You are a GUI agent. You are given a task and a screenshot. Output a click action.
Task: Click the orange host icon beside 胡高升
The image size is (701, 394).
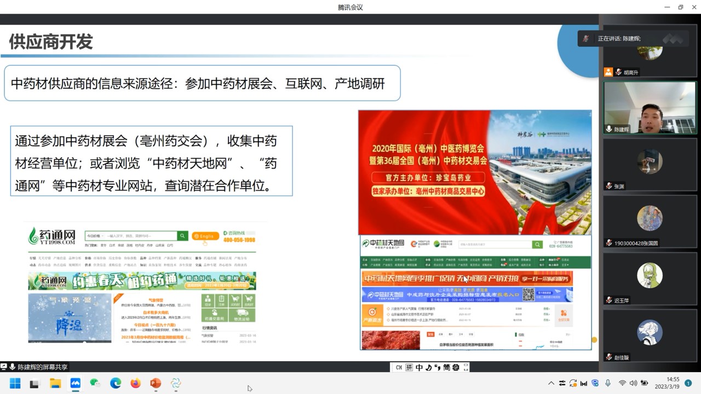[x=608, y=72]
